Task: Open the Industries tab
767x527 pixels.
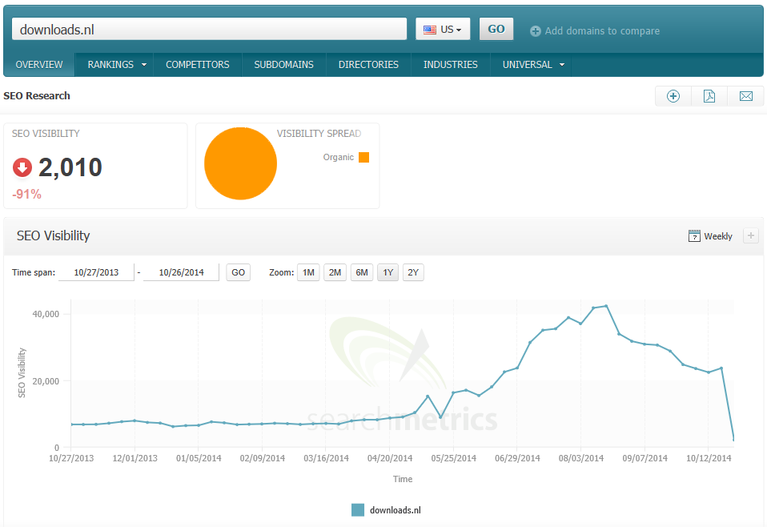Action: point(451,65)
